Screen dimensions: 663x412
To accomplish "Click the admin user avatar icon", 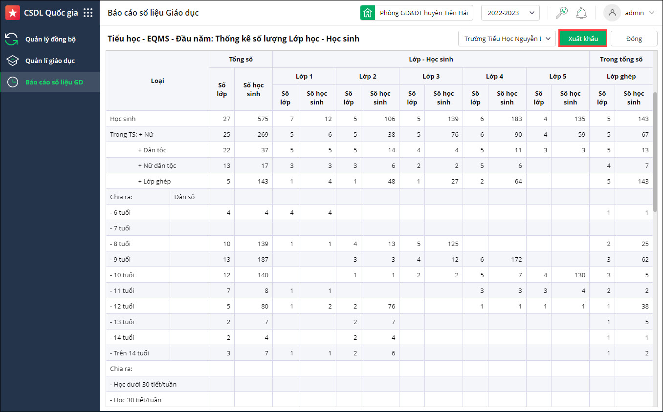I will point(612,13).
